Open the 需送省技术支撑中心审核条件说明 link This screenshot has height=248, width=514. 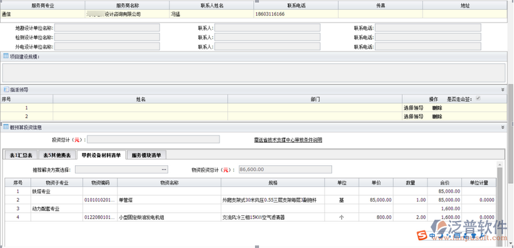pyautogui.click(x=288, y=140)
